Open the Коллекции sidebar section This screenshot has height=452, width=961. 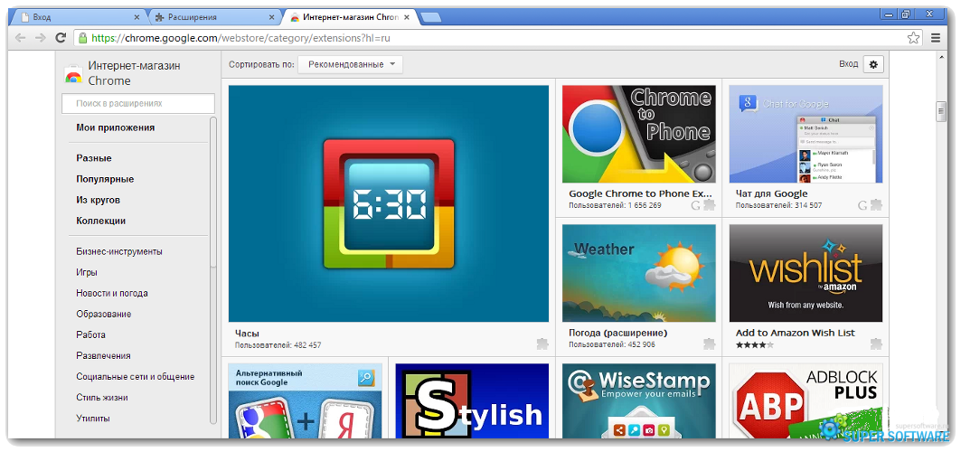pyautogui.click(x=100, y=221)
